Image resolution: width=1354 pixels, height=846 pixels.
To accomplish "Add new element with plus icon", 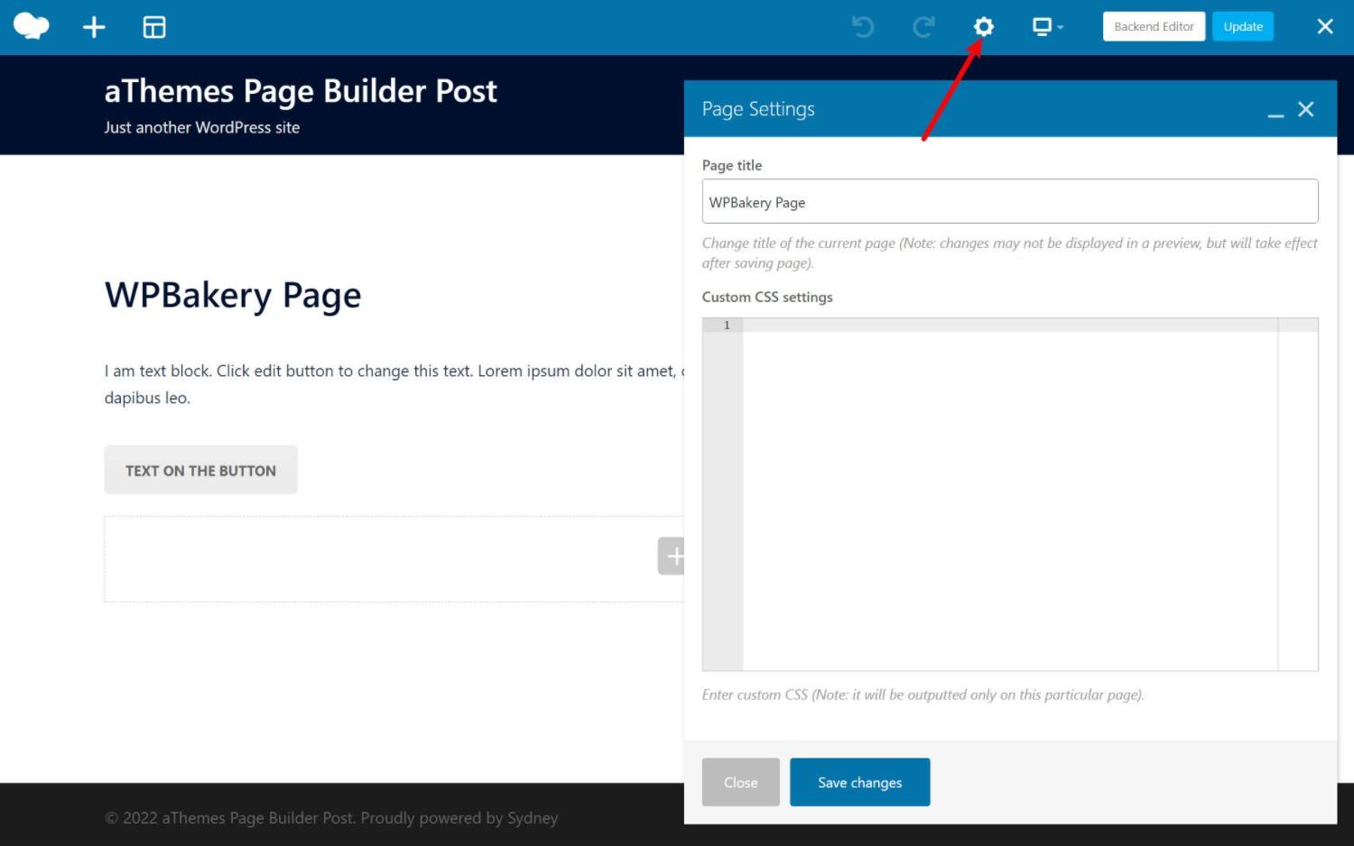I will (x=94, y=27).
